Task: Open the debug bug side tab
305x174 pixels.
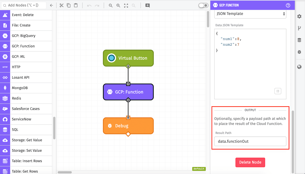Action: (299, 52)
